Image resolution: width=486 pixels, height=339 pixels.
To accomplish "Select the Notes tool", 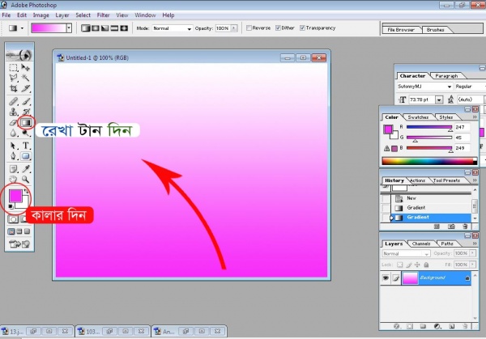I will 13,169.
